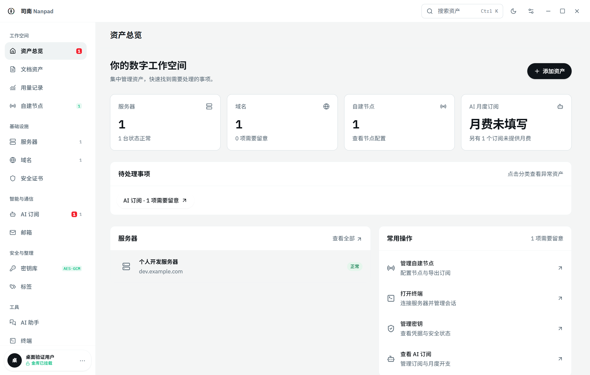This screenshot has height=375, width=590.
Task: Select 资产总览 in sidebar
Action: (x=46, y=51)
